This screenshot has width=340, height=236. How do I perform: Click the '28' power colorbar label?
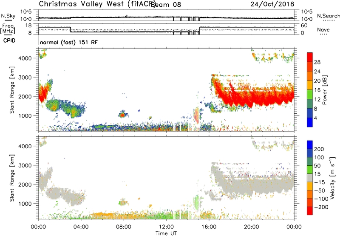click(317, 62)
